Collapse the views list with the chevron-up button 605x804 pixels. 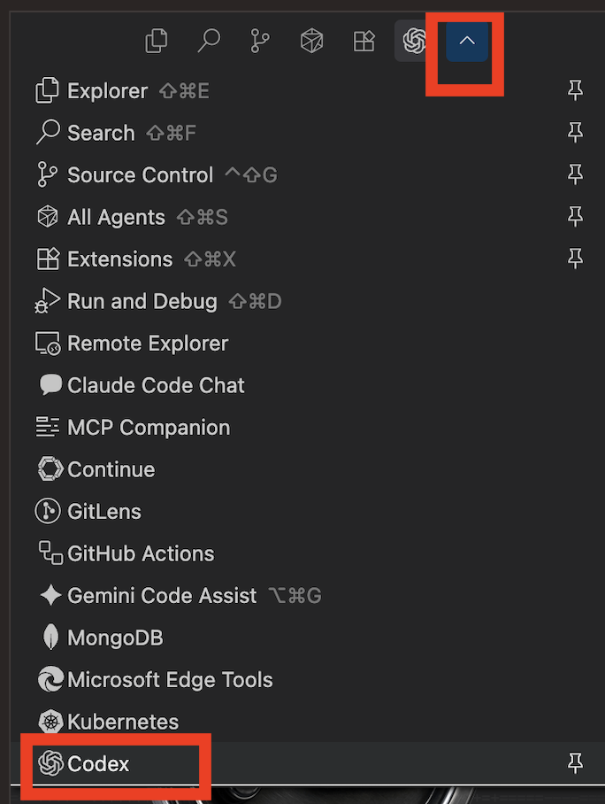[467, 41]
